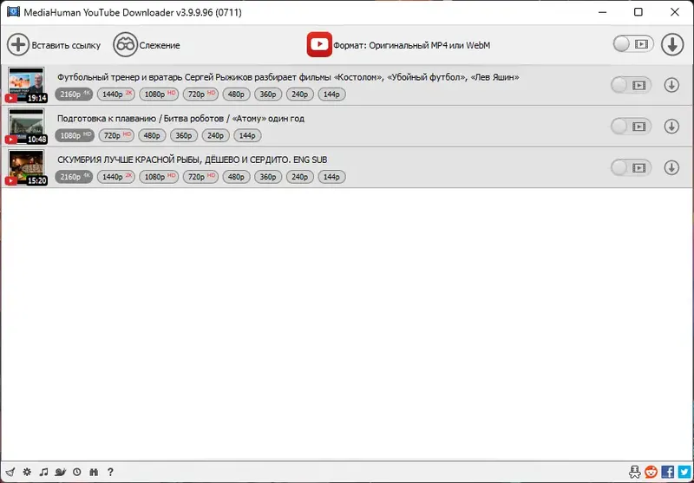
Task: Click the broom clear-list icon in status bar
Action: (x=10, y=472)
